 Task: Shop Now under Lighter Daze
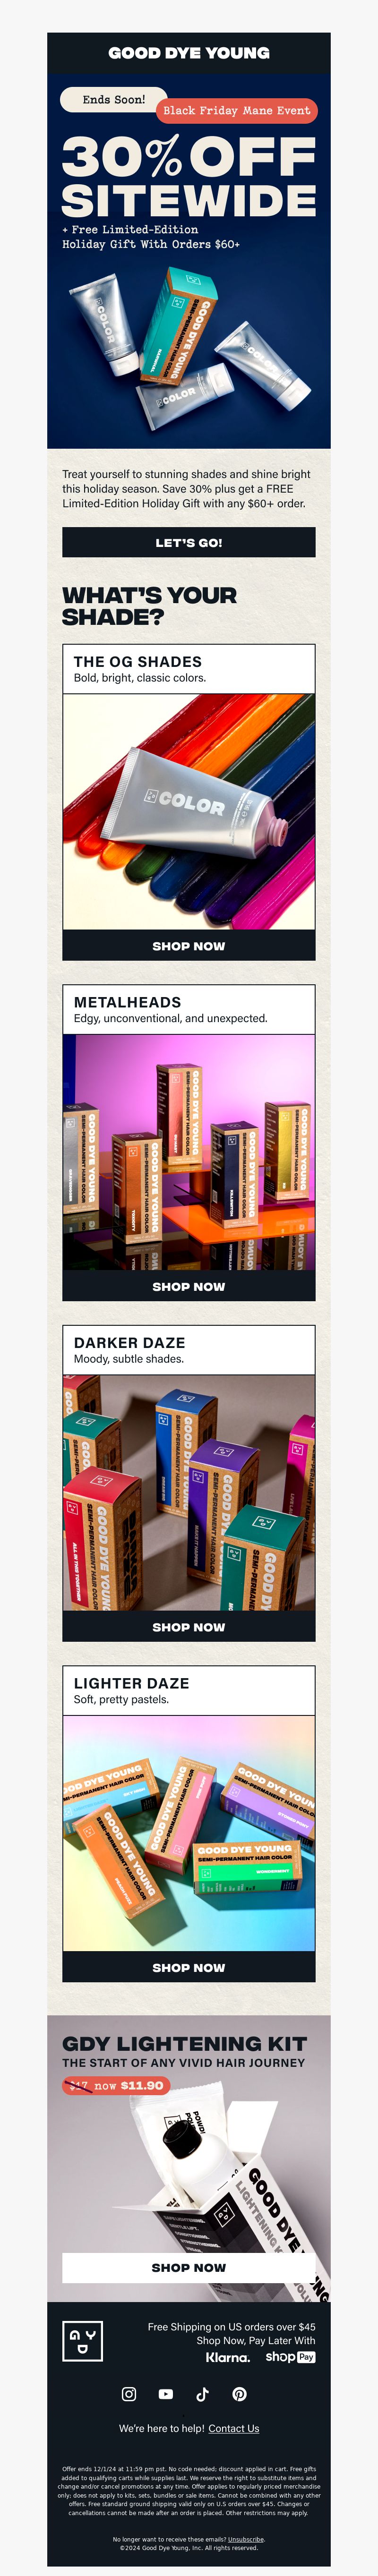pos(189,1967)
